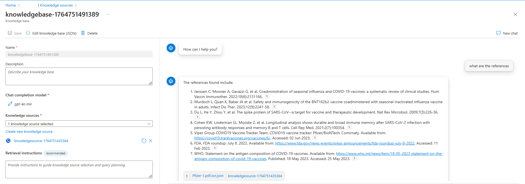Click the bot avatar beside greeting
Viewport: 525px width, 184px height.
(171, 48)
